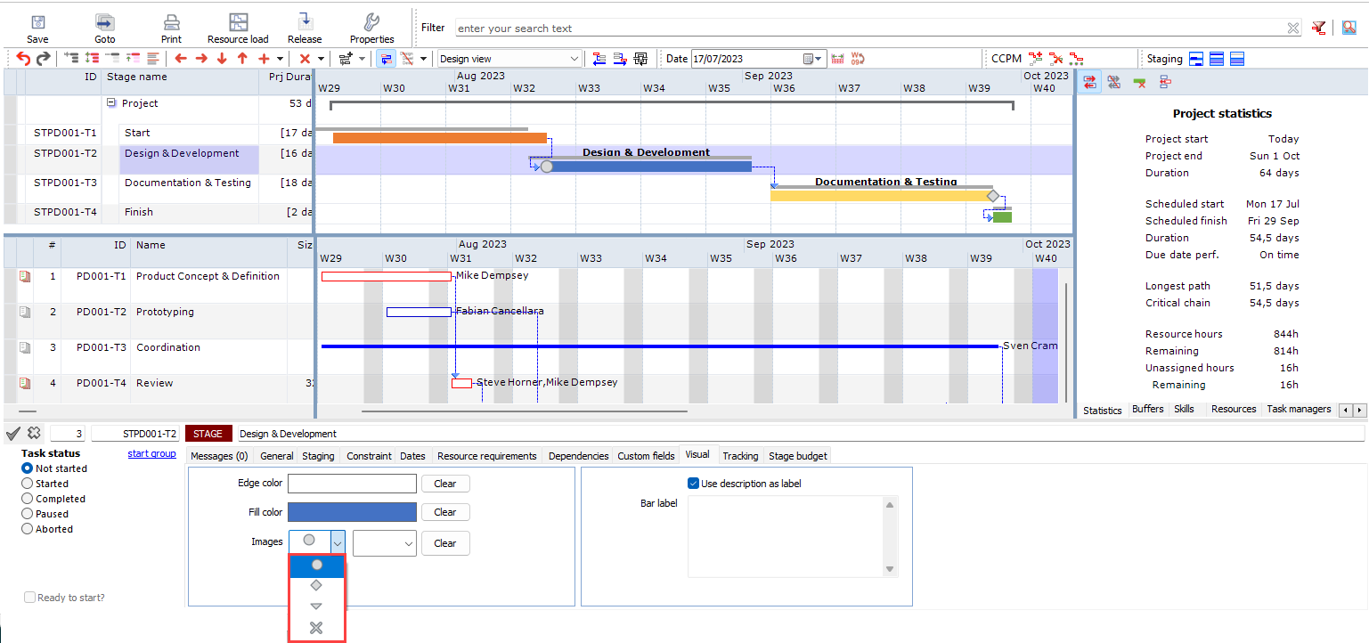Collapse the Images dropdown with the circle
The height and width of the screenshot is (643, 1369).
pos(338,542)
